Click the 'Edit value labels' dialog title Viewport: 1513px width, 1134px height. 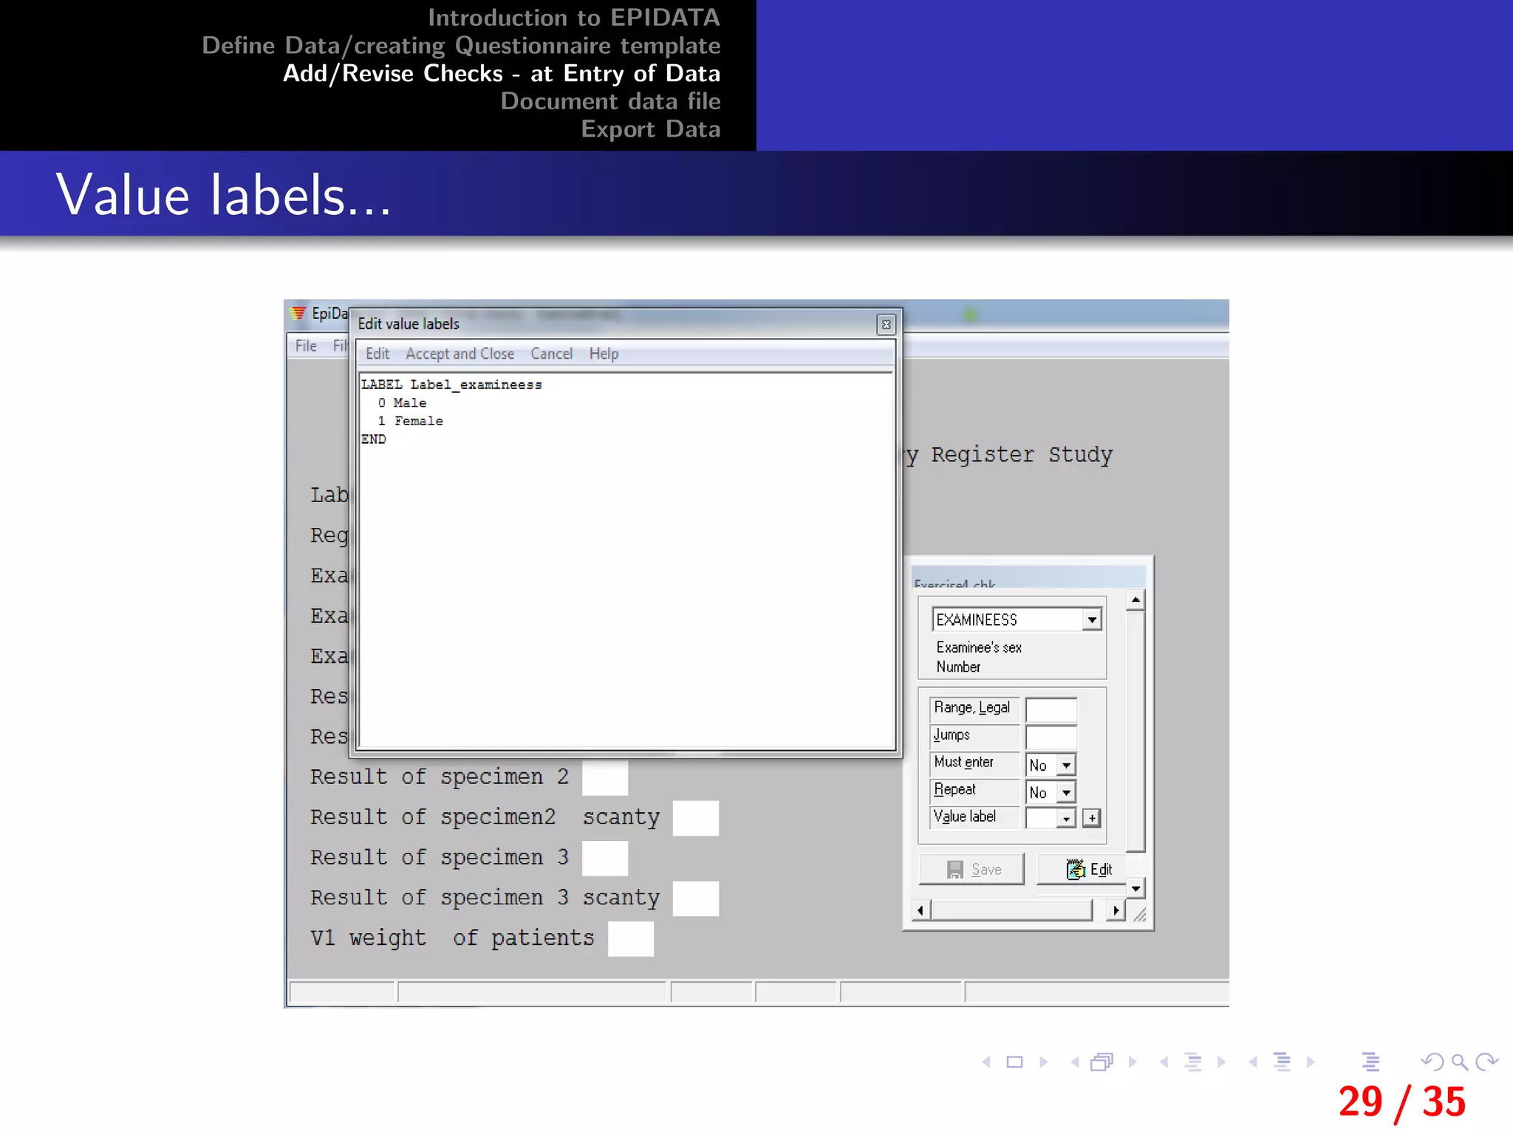409,324
